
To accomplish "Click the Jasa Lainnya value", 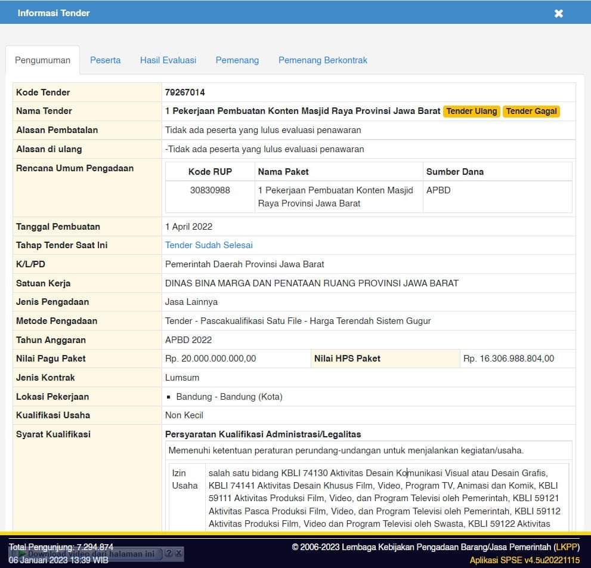I will [191, 302].
